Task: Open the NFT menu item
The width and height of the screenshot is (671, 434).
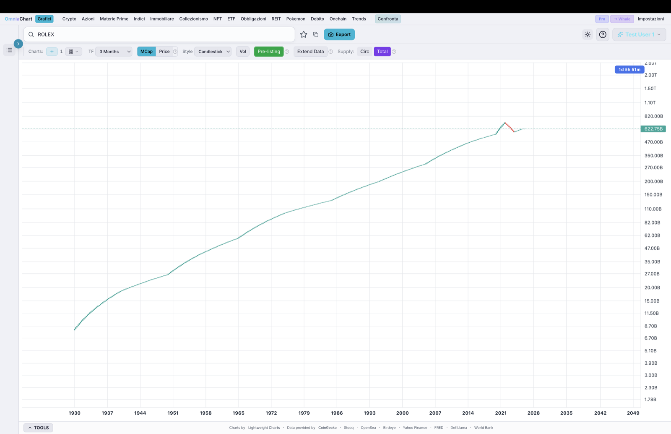Action: coord(218,19)
